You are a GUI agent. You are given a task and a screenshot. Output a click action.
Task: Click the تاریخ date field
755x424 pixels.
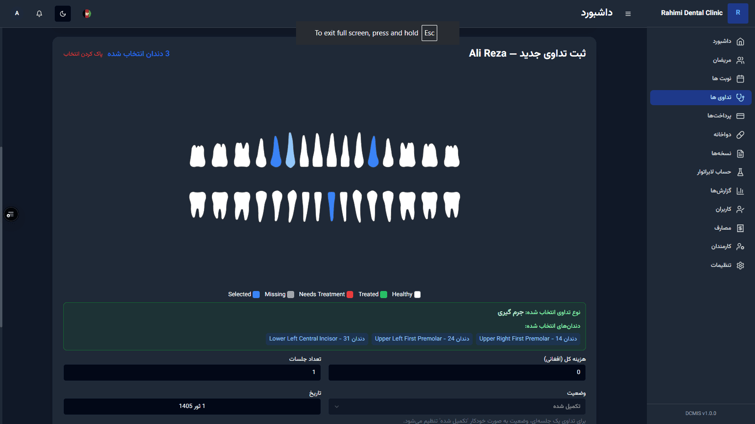pos(192,407)
